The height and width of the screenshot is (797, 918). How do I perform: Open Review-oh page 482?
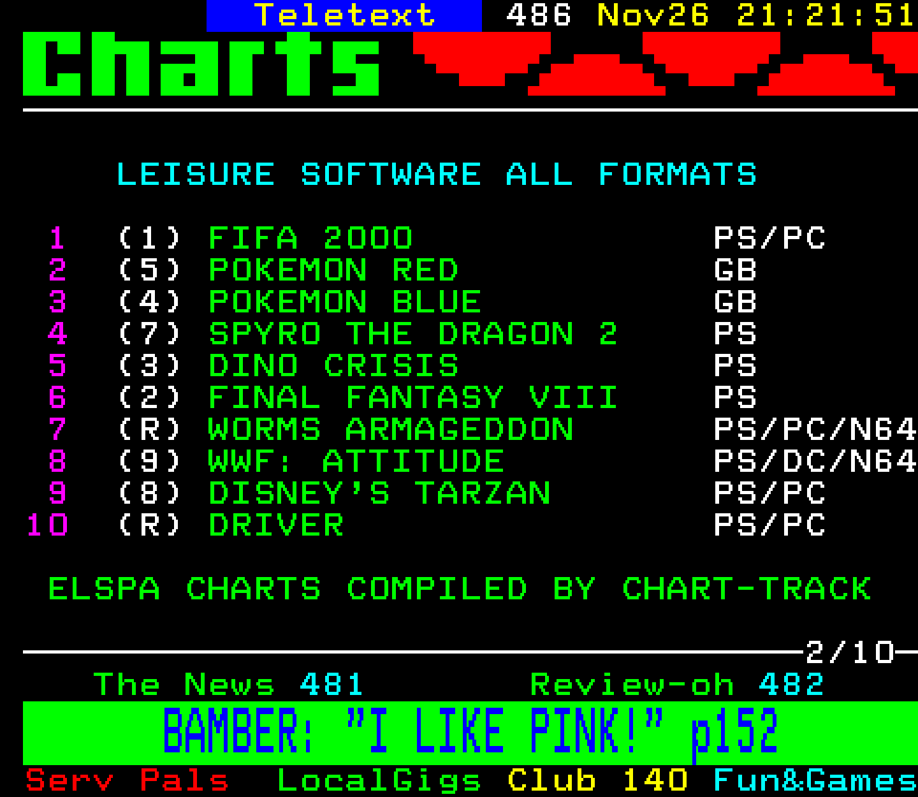click(677, 685)
